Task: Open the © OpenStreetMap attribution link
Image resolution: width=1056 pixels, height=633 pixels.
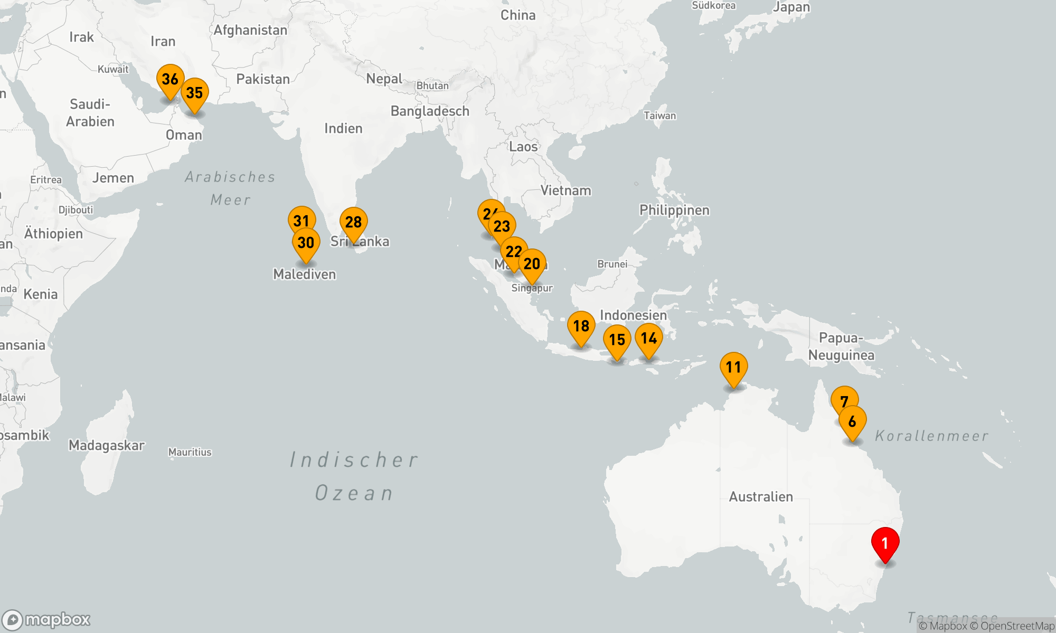Action: 1012,626
